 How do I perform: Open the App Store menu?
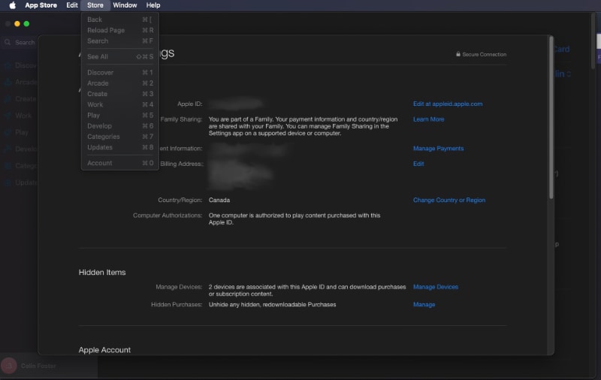[x=41, y=5]
